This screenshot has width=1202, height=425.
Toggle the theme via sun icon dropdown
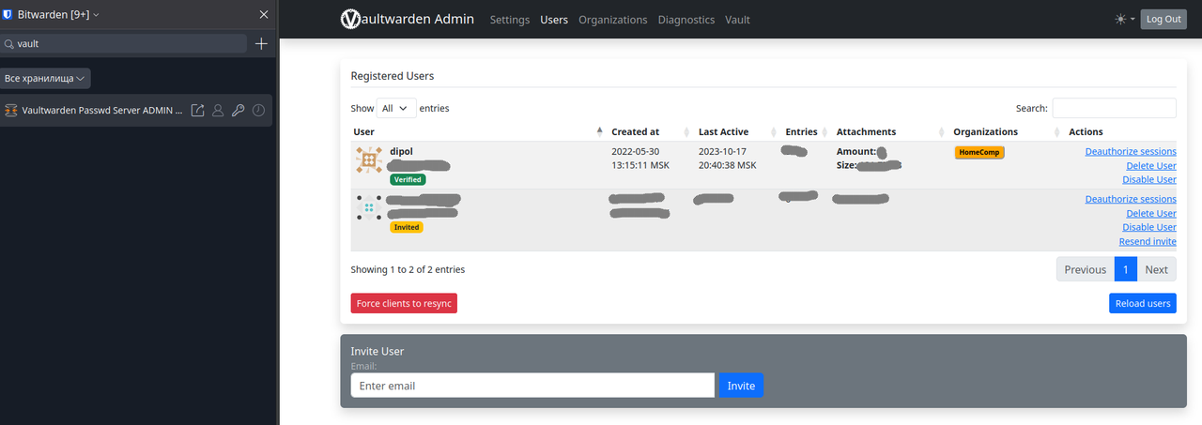click(1124, 19)
